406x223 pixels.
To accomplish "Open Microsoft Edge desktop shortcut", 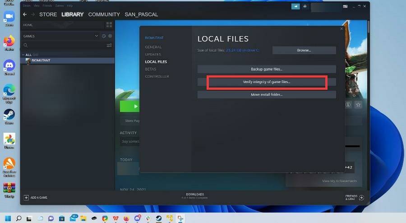I will tap(9, 93).
